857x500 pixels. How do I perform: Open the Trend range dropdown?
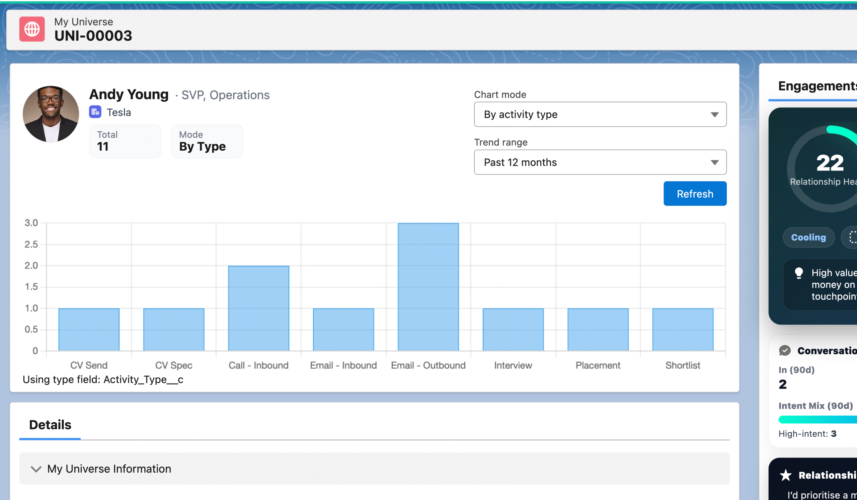pos(600,162)
